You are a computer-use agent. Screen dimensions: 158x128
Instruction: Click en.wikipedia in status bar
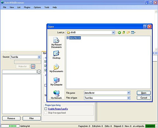pyautogui.click(x=138, y=126)
